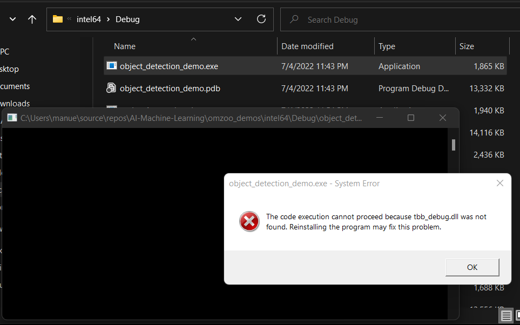The width and height of the screenshot is (520, 325).
Task: Sort by the Date modified column
Action: (x=307, y=46)
